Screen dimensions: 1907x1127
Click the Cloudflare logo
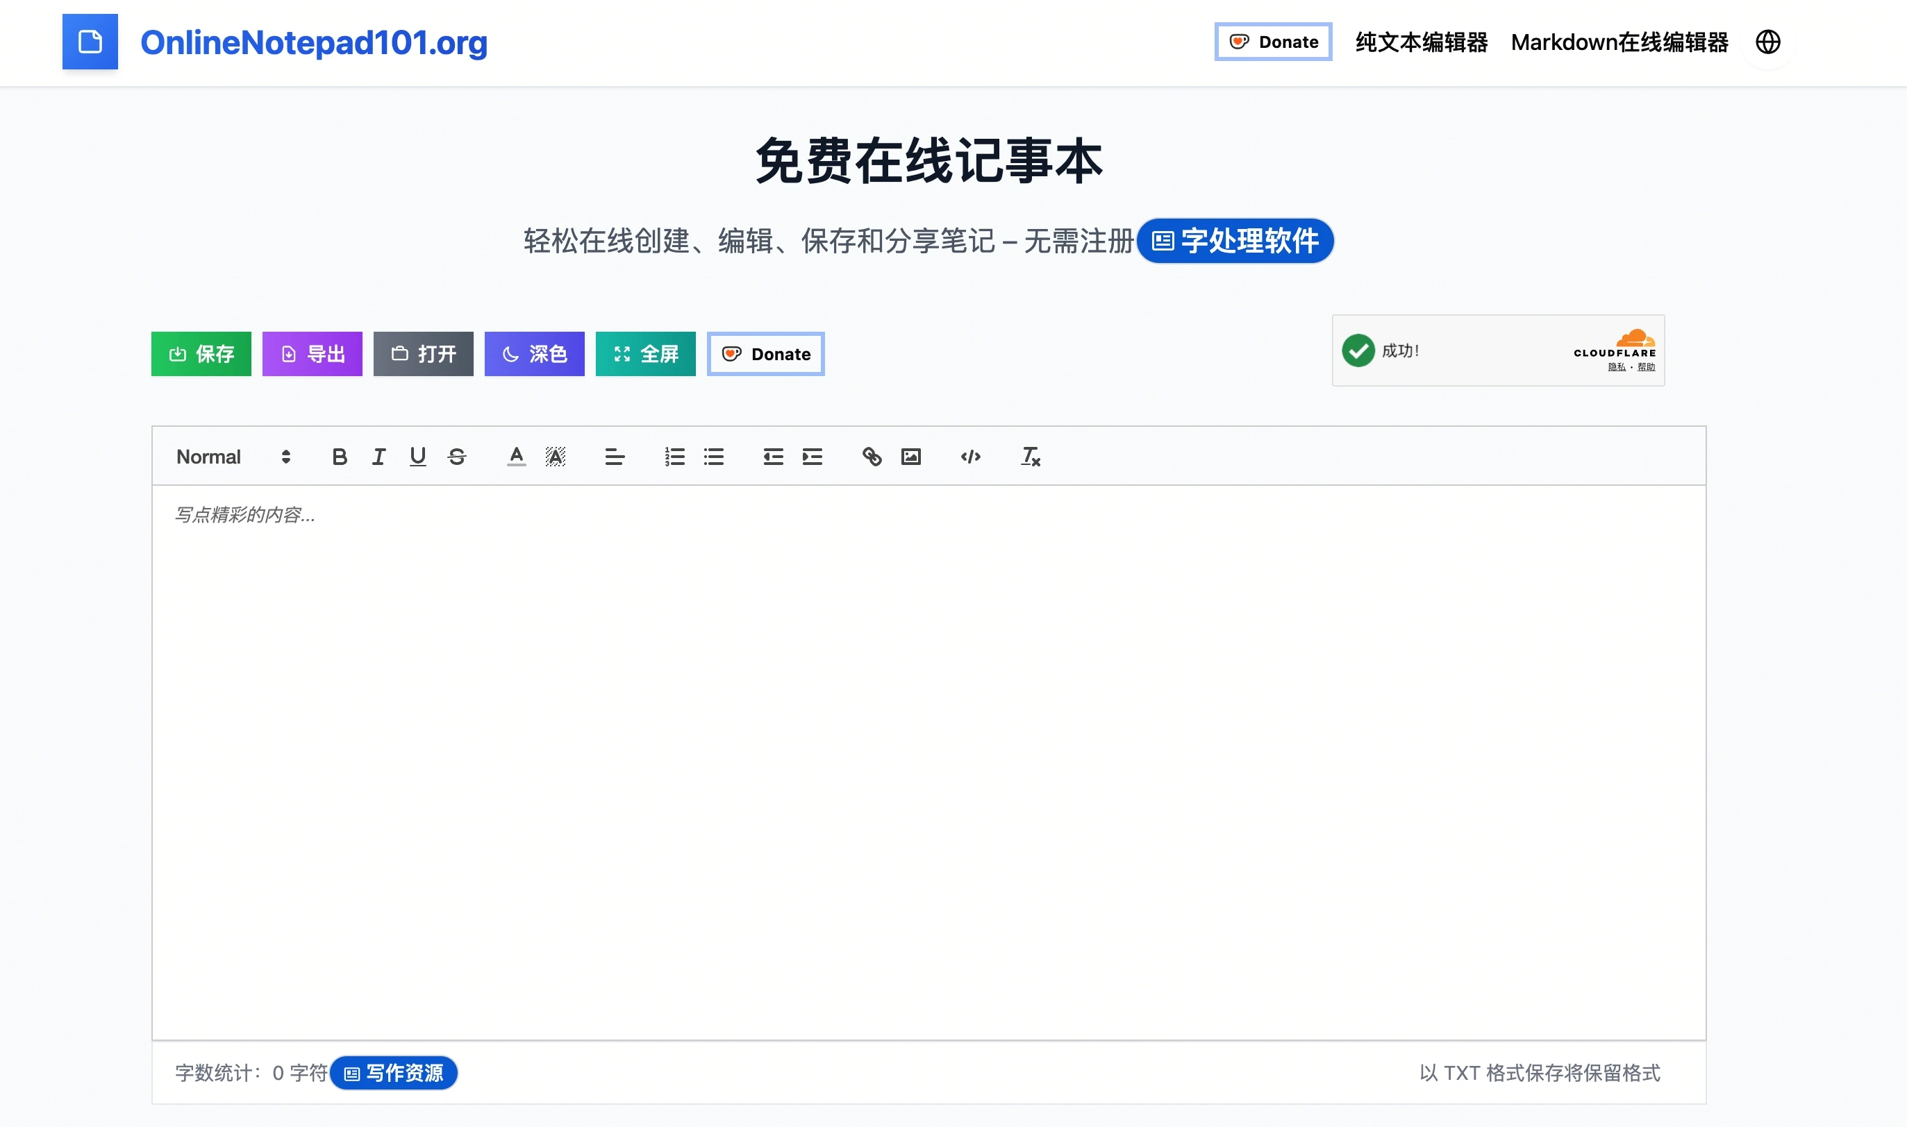[x=1615, y=344]
